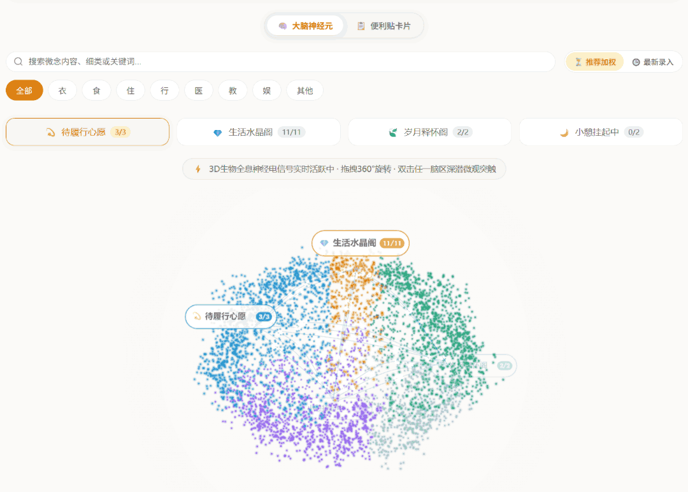The width and height of the screenshot is (688, 492).
Task: Click the wish icon in brain 待履行心愿 label
Action: 197,317
